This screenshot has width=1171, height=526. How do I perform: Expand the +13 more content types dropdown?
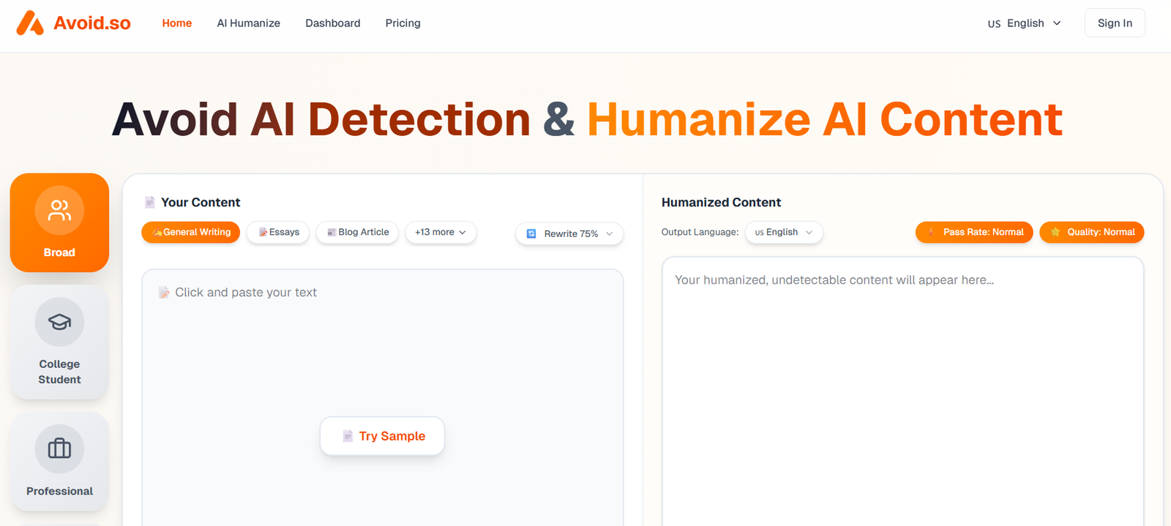tap(441, 232)
